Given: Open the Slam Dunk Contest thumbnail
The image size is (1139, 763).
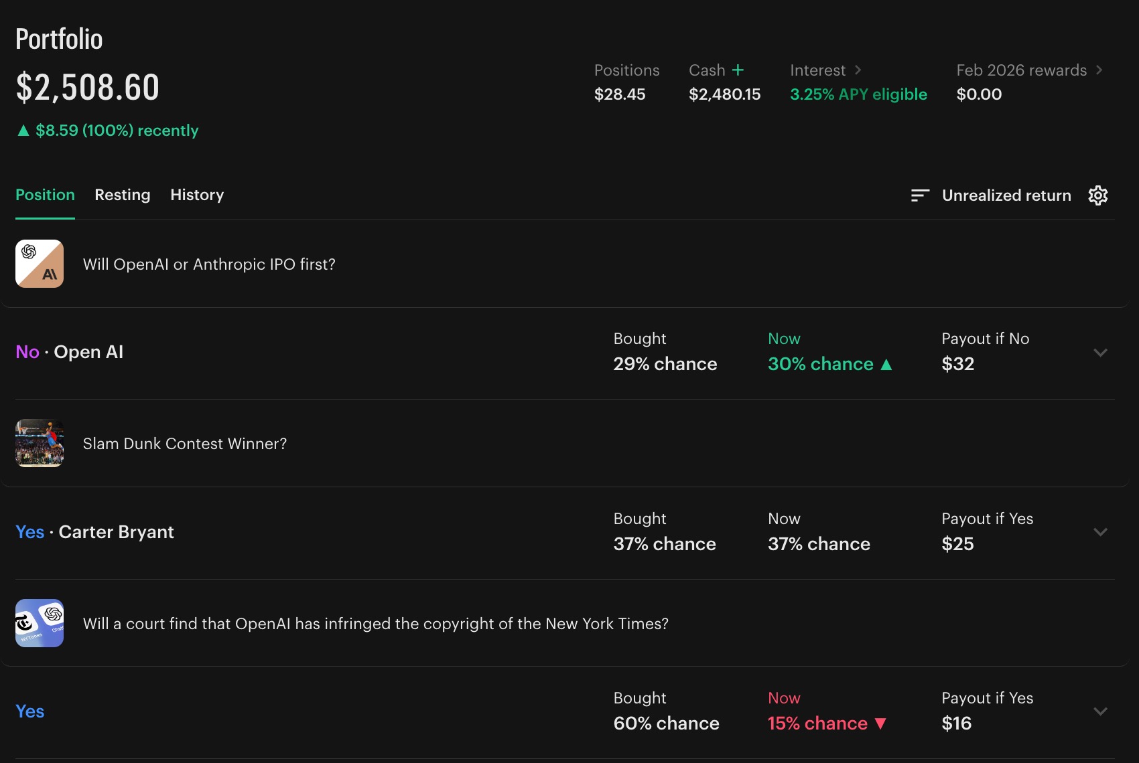Looking at the screenshot, I should click(x=40, y=443).
